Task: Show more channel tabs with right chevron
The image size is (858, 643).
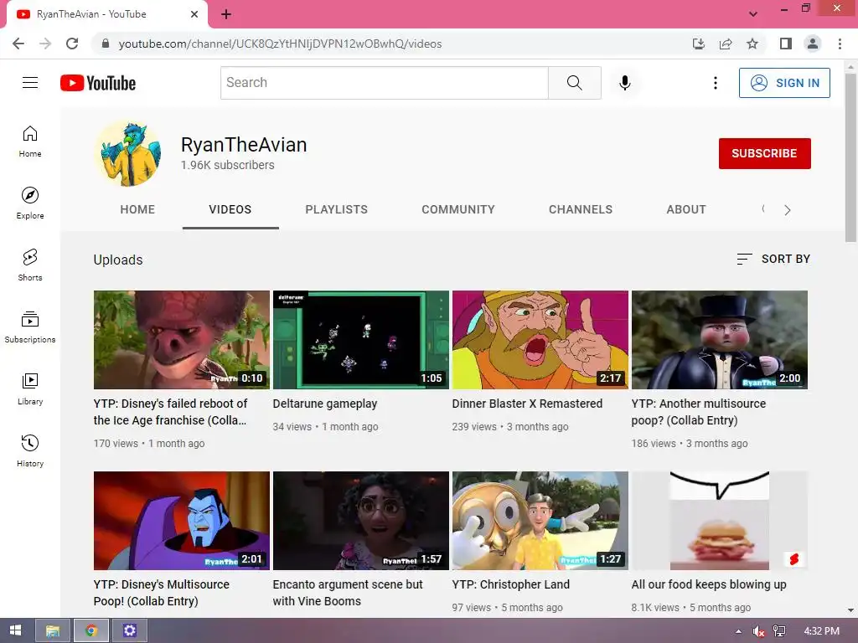Action: [x=788, y=210]
